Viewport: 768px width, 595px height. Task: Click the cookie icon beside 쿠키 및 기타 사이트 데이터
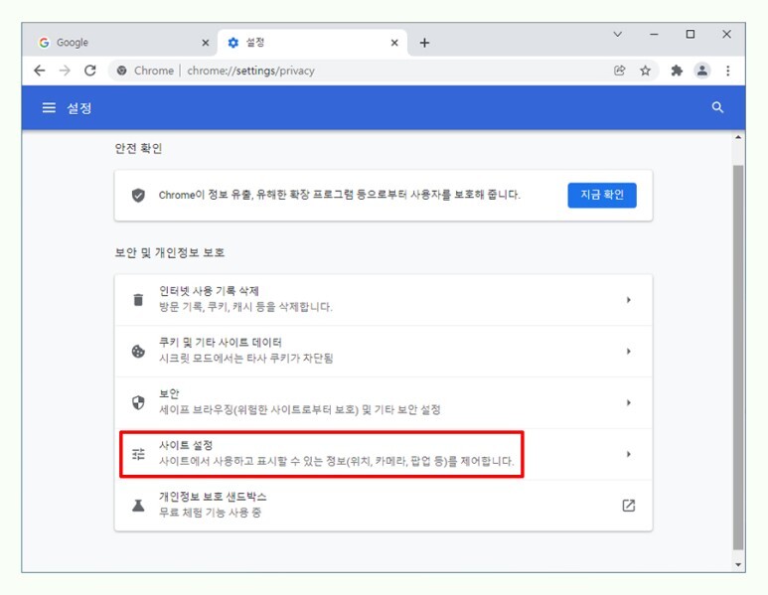138,351
